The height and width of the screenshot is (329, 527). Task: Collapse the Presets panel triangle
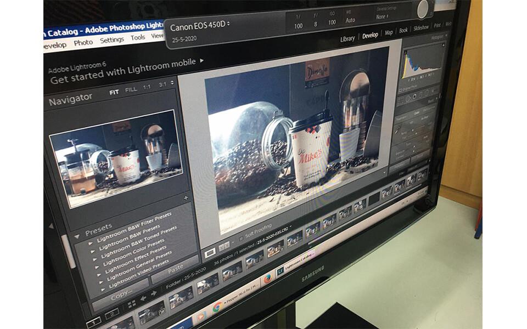click(x=77, y=236)
